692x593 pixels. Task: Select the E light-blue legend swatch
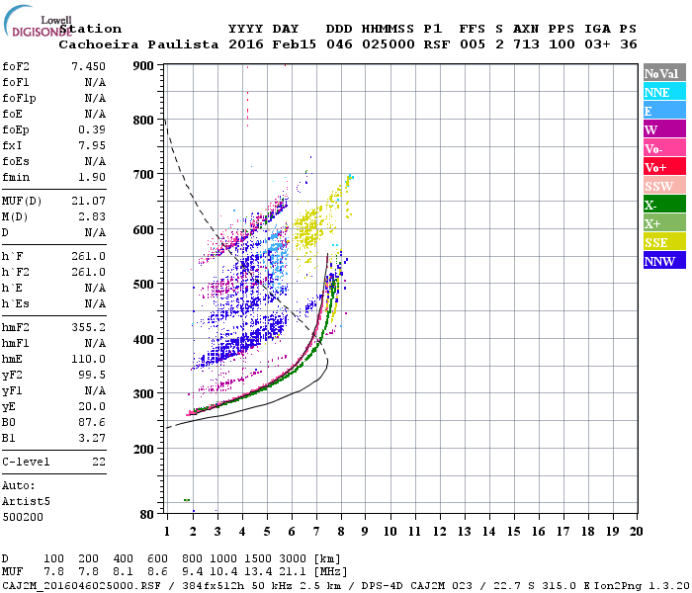click(664, 111)
